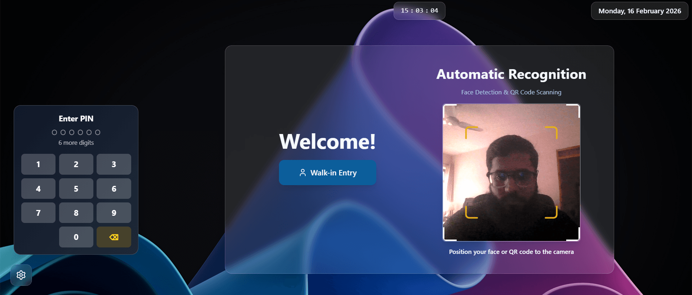Click the '6 more digits' hint

(76, 143)
